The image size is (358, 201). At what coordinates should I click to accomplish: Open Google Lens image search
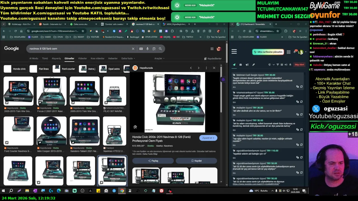154,49
